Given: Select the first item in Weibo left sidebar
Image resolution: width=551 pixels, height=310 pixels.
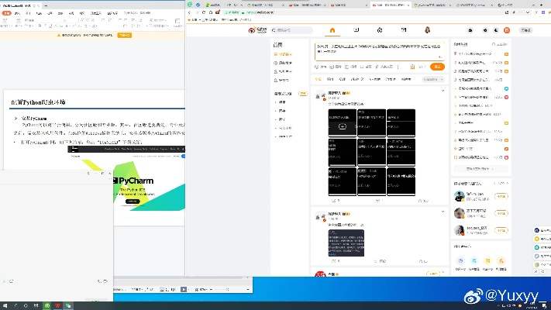Looking at the screenshot, I should [285, 54].
